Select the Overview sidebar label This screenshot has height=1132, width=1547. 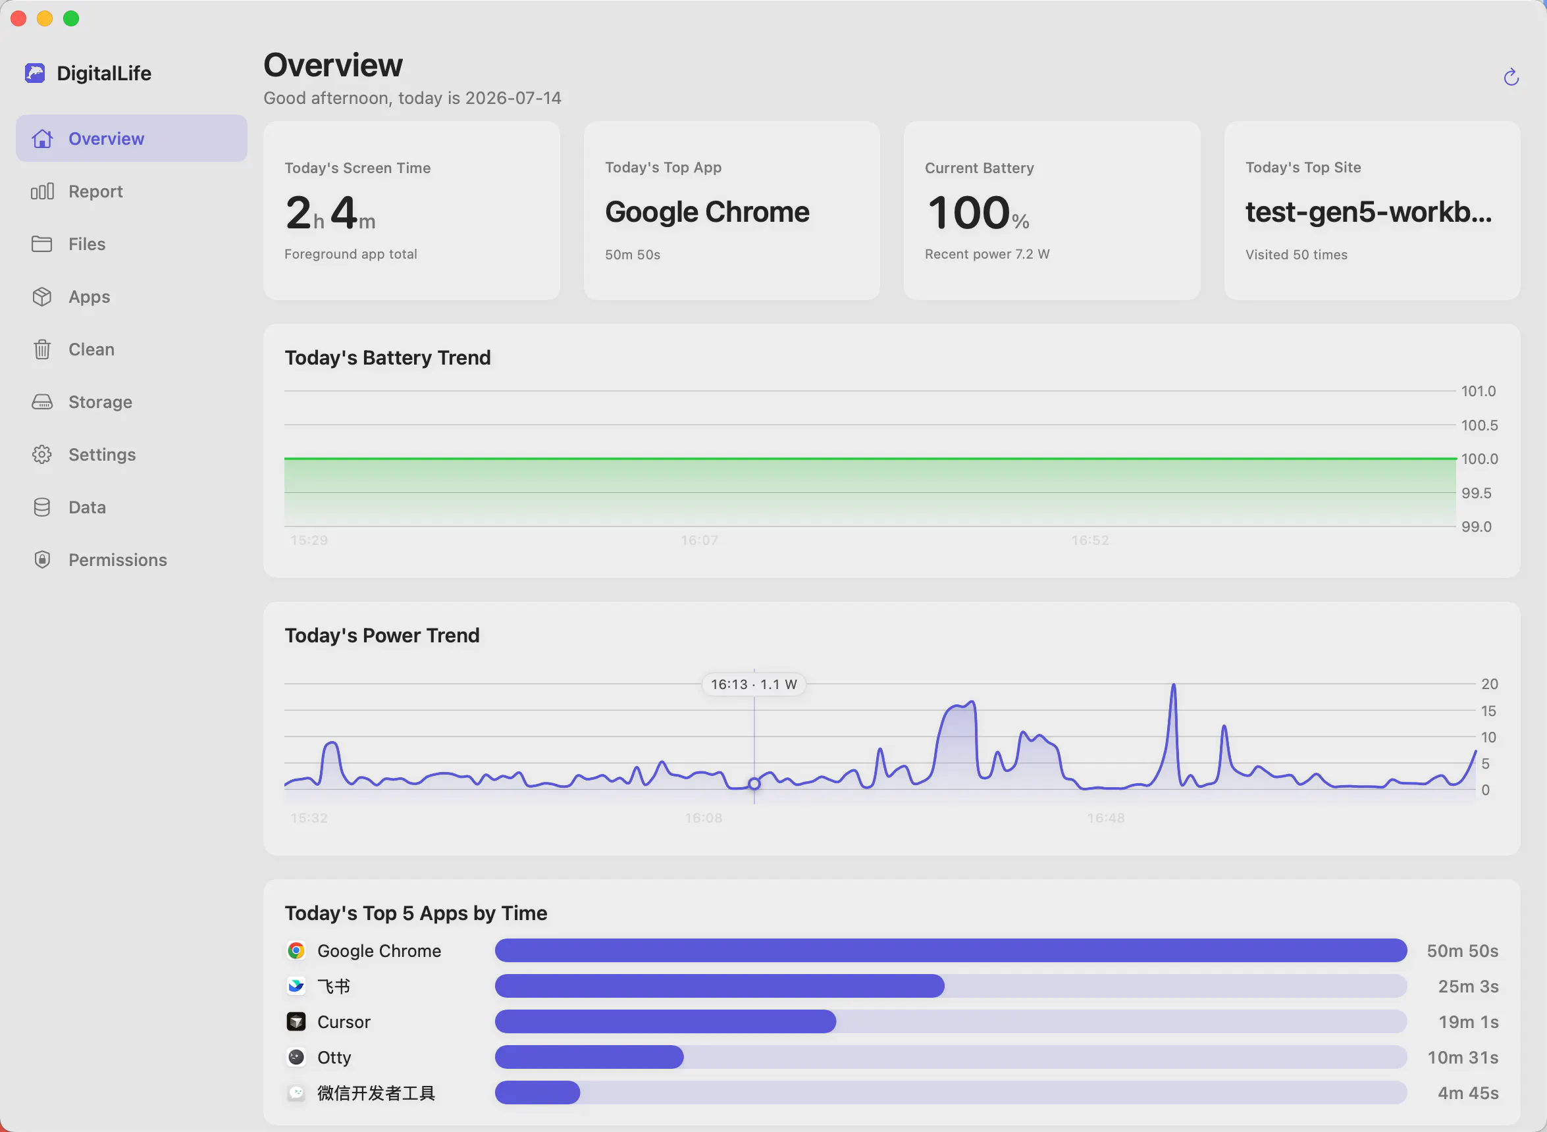tap(106, 138)
